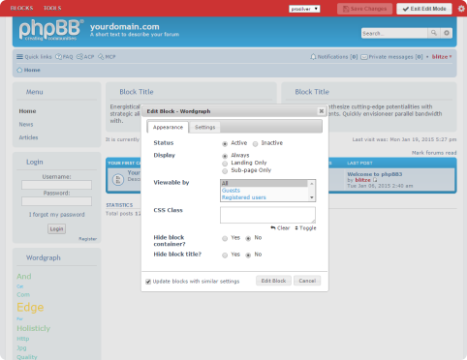This screenshot has width=467, height=360.
Task: Click the Login button
Action: click(56, 228)
